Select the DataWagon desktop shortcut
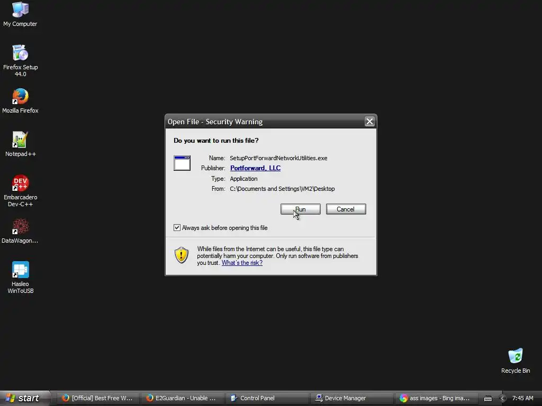Screen dimensions: 542x406 [20, 230]
